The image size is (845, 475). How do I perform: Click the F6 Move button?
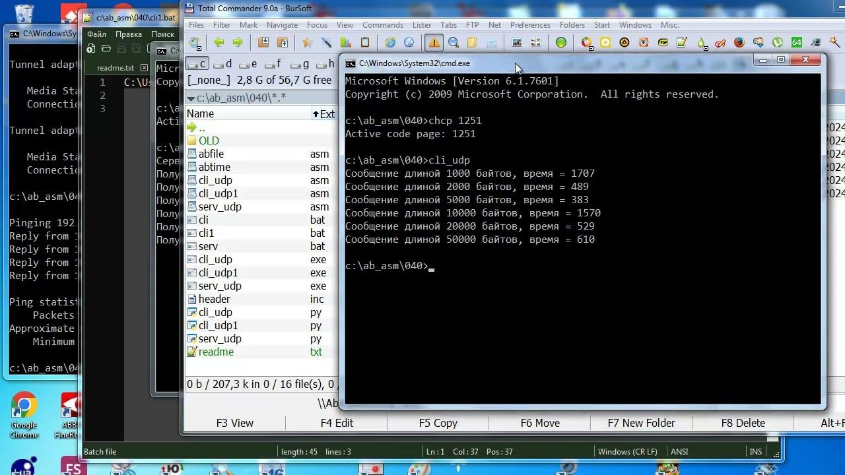coord(540,423)
